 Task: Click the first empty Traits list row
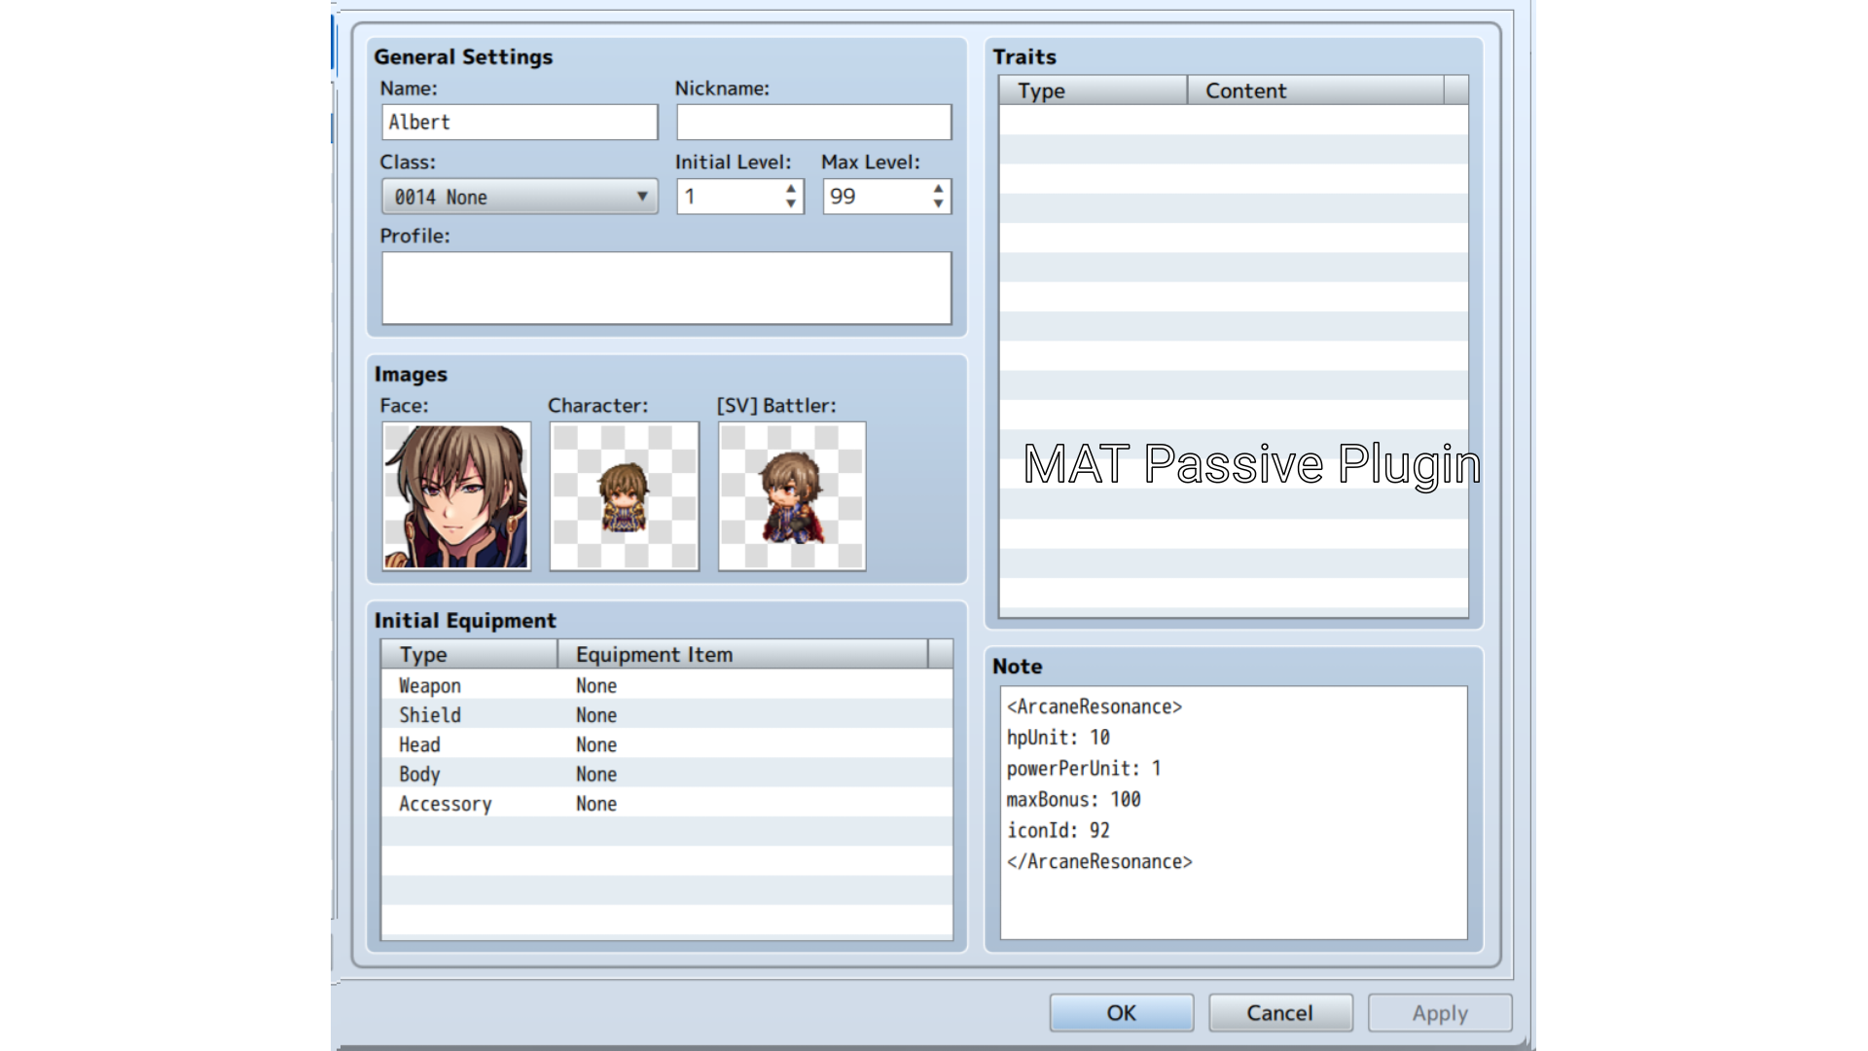click(1233, 120)
